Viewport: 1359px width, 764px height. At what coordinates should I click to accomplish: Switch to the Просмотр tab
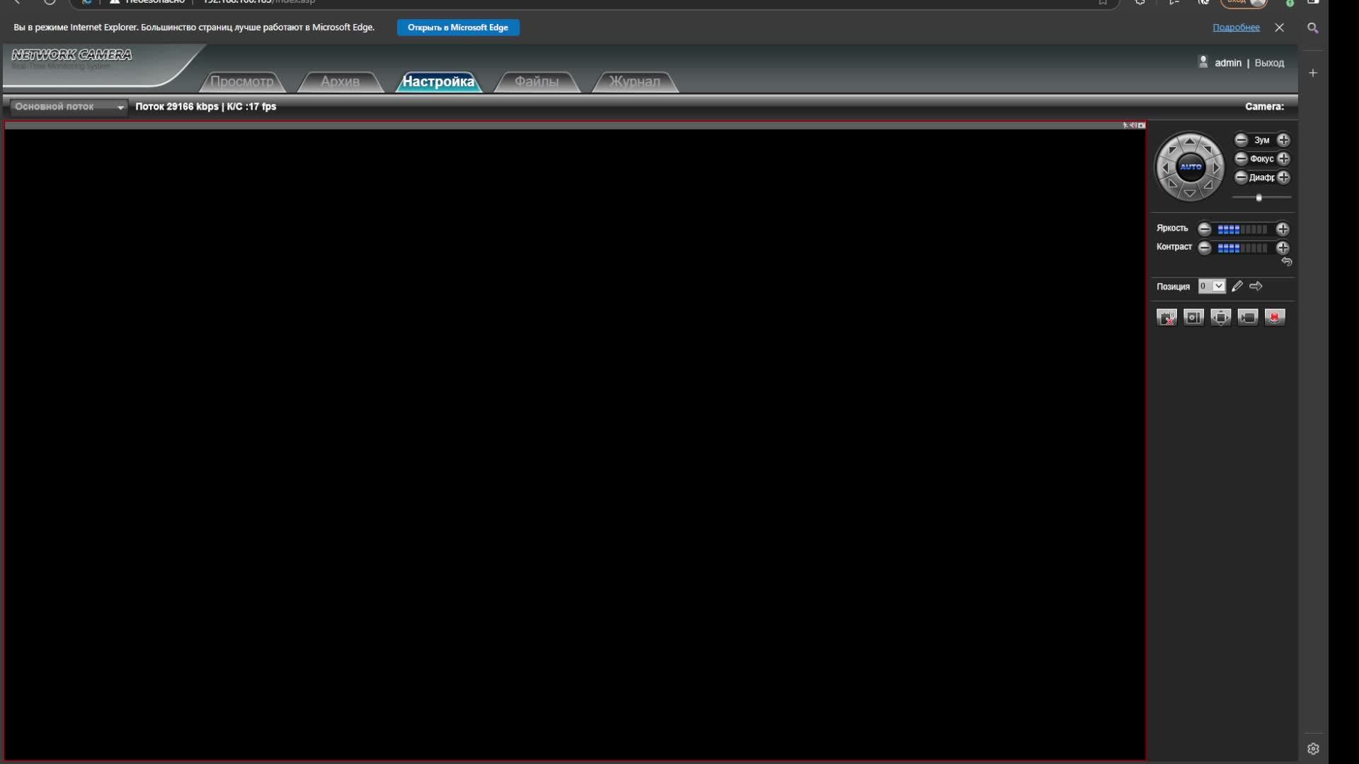tap(241, 81)
